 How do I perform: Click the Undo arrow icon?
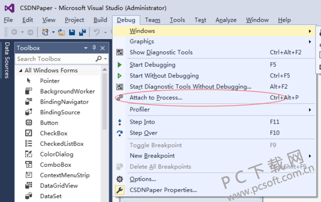97,32
